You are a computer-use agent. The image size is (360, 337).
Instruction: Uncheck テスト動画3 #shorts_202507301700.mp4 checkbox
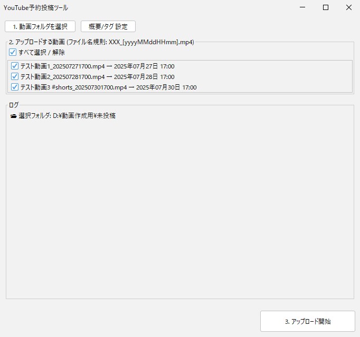[15, 87]
